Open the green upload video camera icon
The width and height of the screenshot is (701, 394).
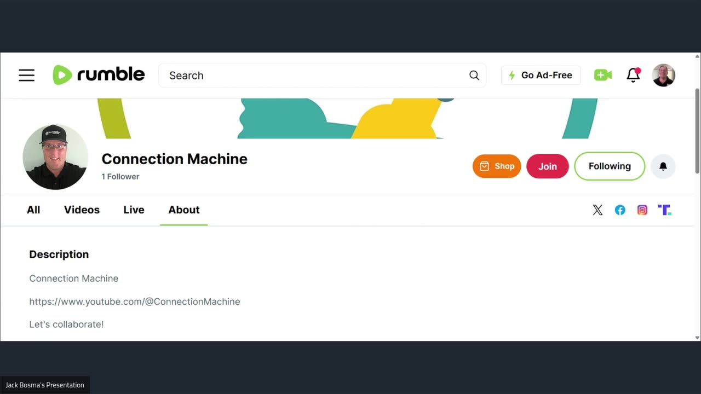click(x=602, y=76)
